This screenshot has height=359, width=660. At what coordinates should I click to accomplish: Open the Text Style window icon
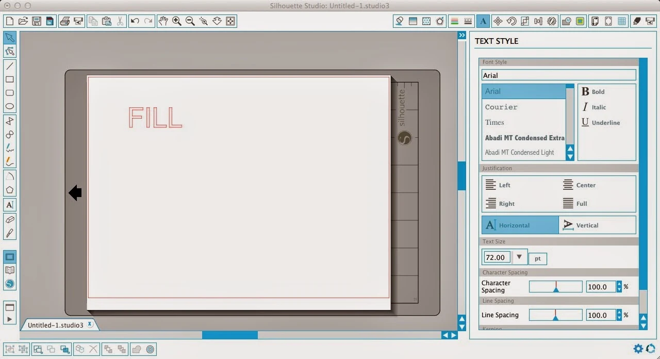pyautogui.click(x=483, y=21)
